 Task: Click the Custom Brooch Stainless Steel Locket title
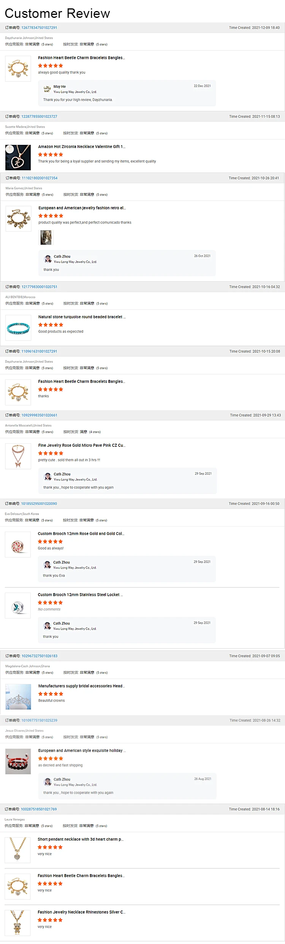[x=80, y=595]
